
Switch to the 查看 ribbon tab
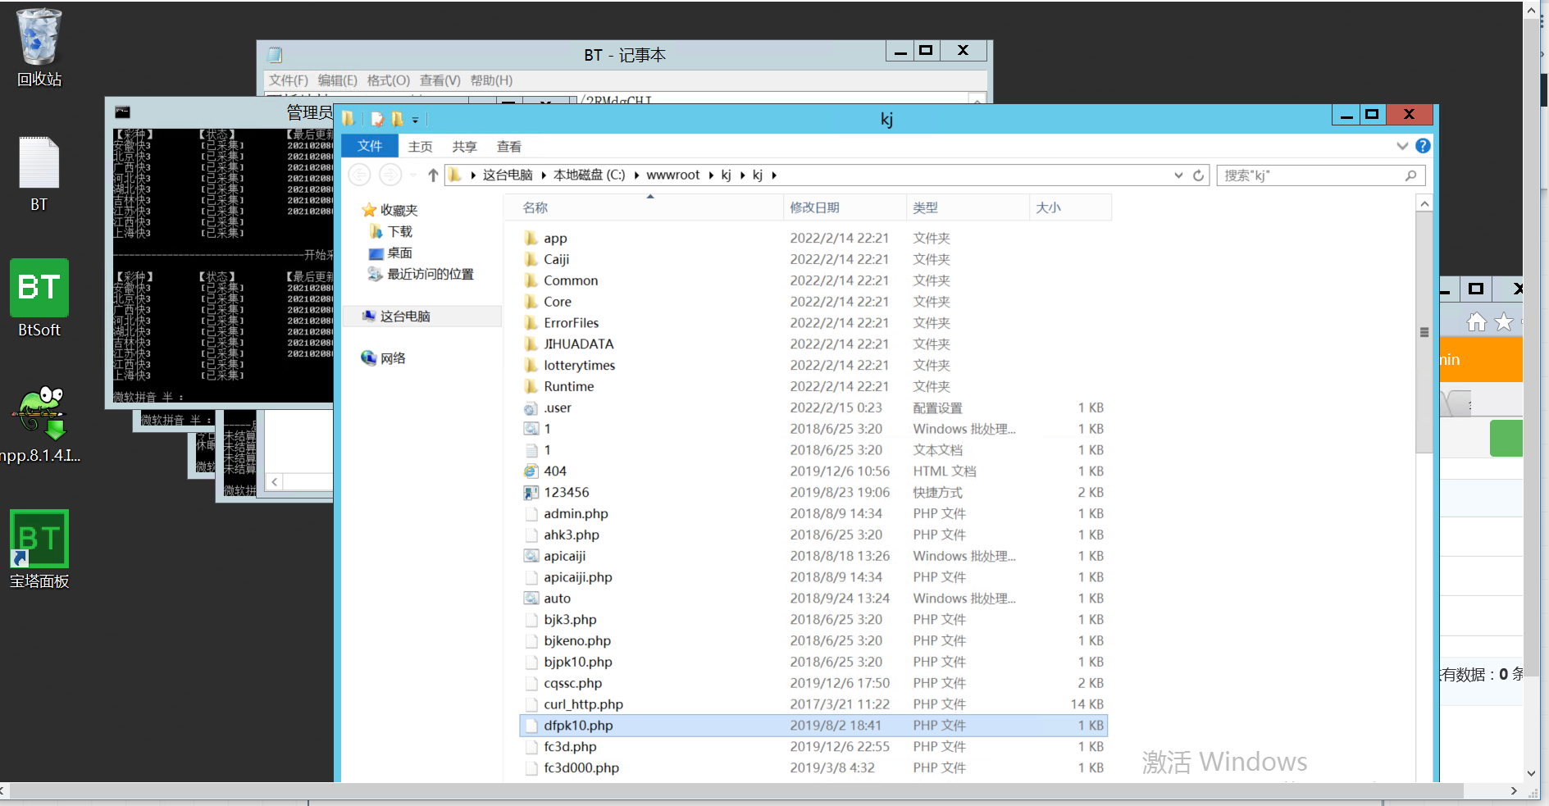508,146
